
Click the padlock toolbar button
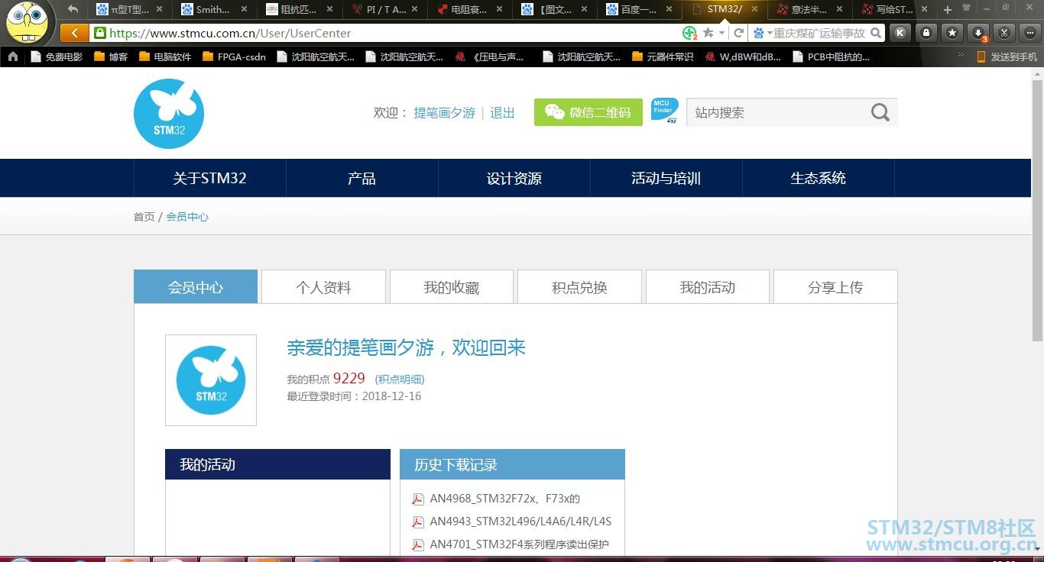click(x=926, y=33)
